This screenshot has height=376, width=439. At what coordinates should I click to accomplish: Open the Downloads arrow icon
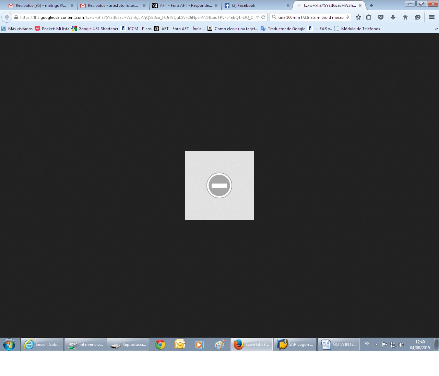(393, 17)
